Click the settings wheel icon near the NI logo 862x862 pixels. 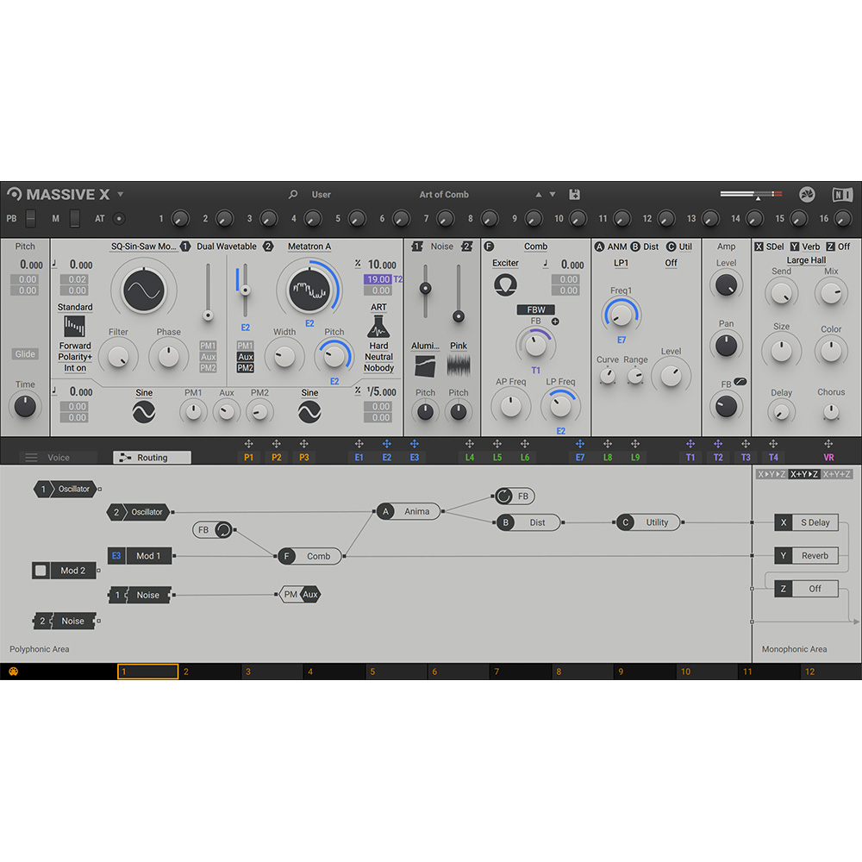point(806,195)
